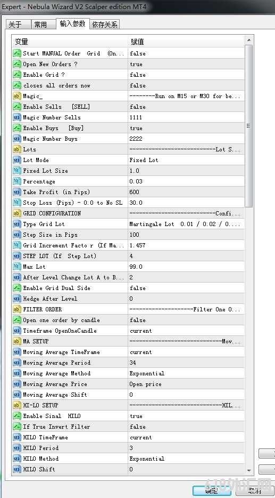This screenshot has height=498, width=275.
Task: Click the 确定 button
Action: pyautogui.click(x=212, y=491)
